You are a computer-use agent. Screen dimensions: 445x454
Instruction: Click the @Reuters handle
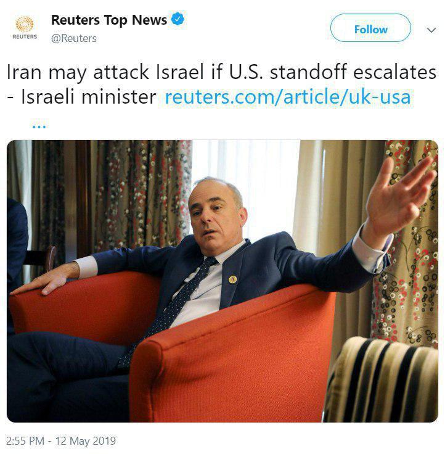coord(74,38)
